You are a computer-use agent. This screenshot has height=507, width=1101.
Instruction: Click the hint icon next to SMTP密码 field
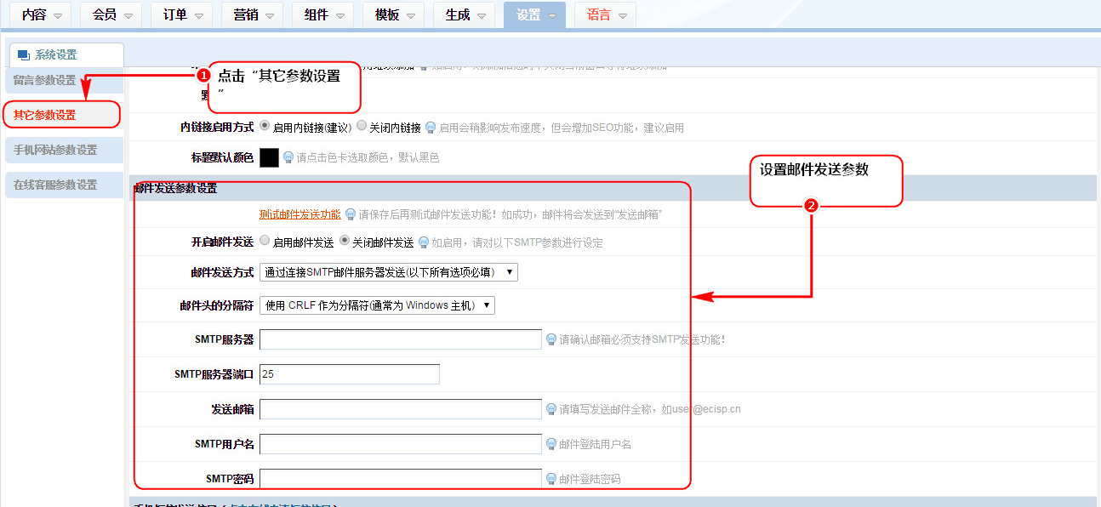tap(551, 479)
